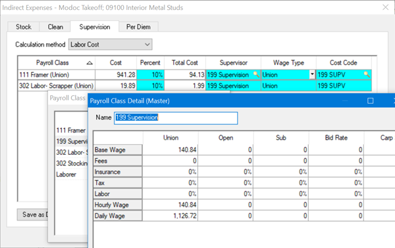
Task: Select 302 Labor- item in Payroll Class list
Action: [x=71, y=152]
